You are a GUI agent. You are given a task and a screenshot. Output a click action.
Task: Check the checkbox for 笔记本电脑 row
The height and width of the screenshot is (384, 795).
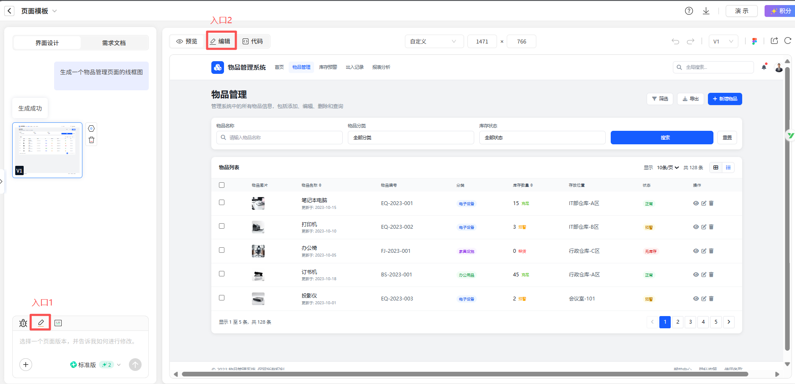click(221, 203)
